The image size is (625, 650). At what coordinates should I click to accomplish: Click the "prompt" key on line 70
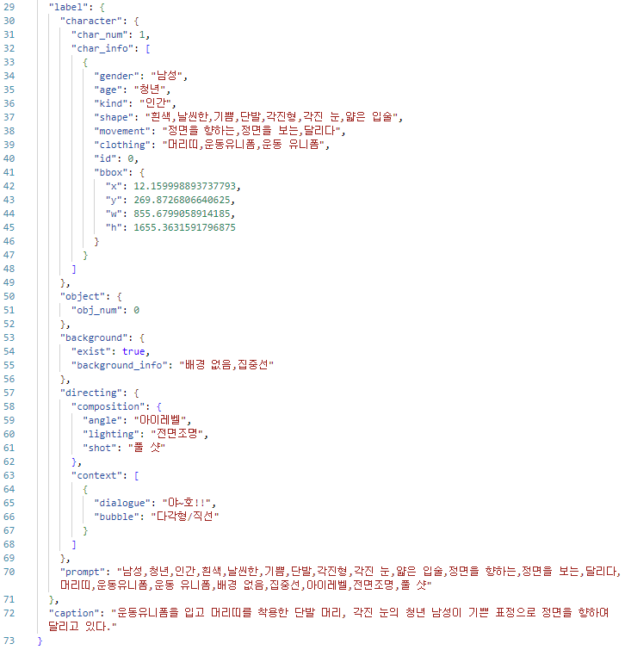pos(83,572)
